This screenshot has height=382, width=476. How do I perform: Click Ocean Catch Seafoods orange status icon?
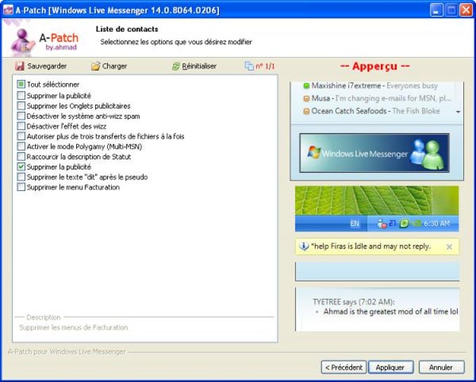(x=307, y=111)
